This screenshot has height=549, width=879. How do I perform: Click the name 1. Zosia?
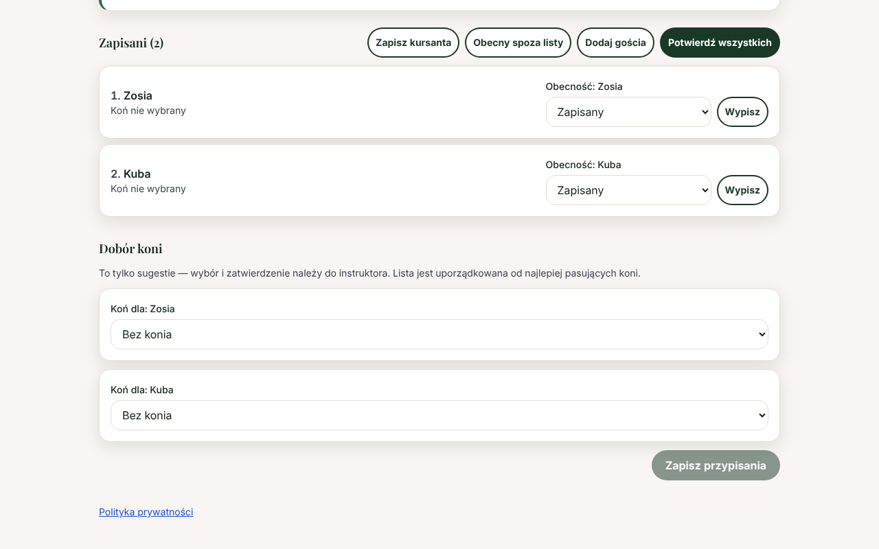(x=131, y=95)
